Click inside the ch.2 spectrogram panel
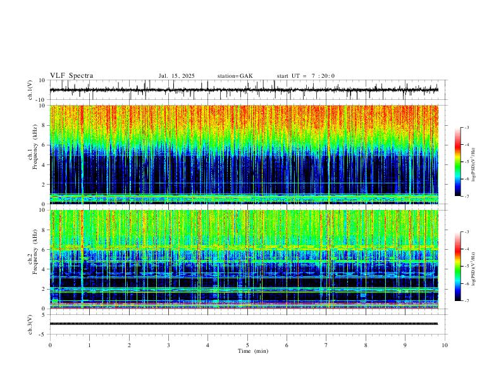501x387 pixels. (x=244, y=259)
